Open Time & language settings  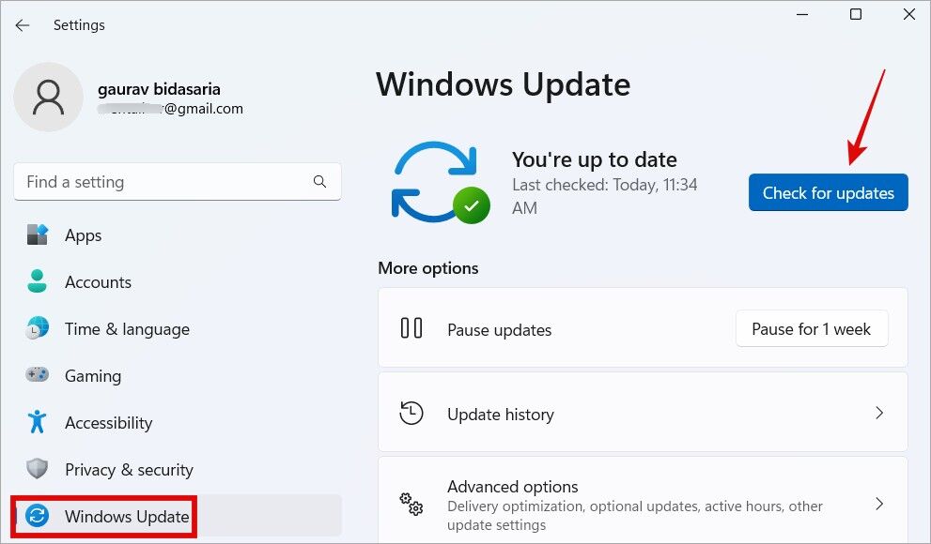click(x=178, y=329)
